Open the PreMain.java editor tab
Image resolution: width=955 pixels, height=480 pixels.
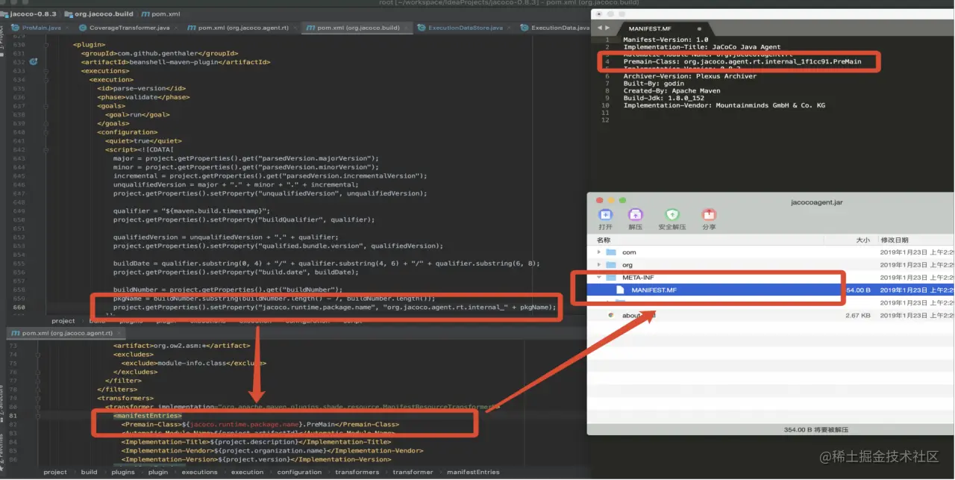click(x=41, y=28)
